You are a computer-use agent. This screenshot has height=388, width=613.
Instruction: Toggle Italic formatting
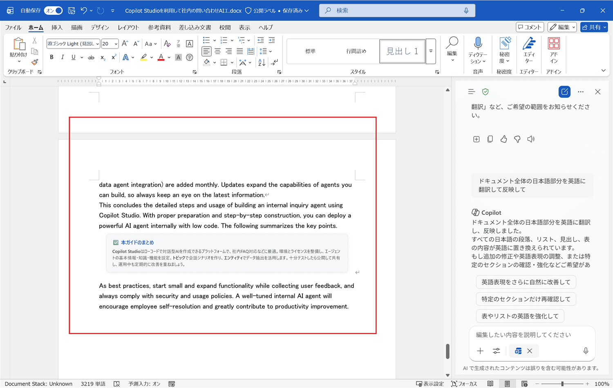click(63, 57)
